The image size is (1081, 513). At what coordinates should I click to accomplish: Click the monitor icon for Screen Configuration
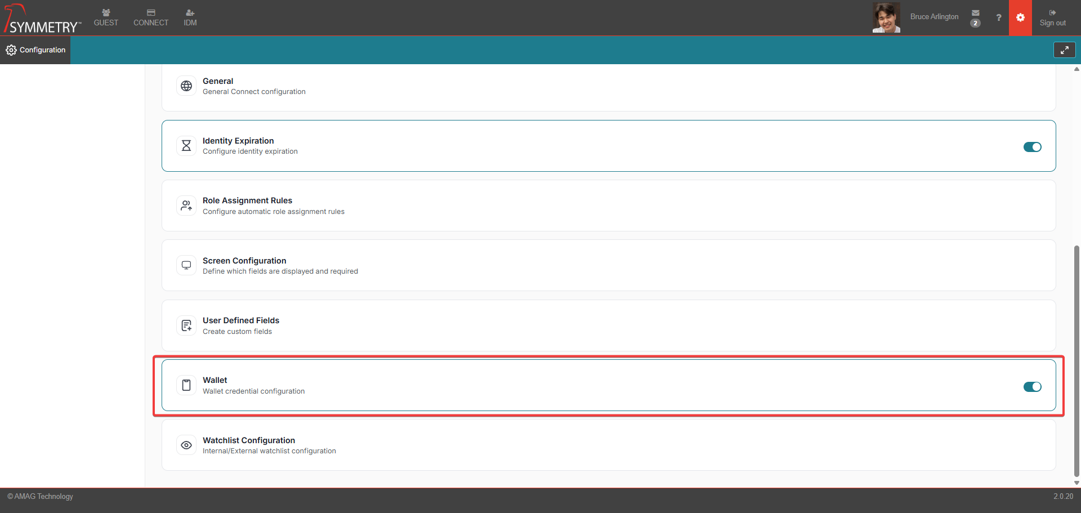[x=186, y=265]
